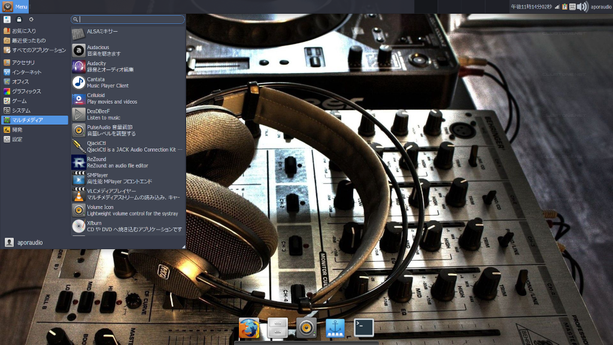Image resolution: width=613 pixels, height=345 pixels.
Task: Open PulseAudio 音量調節 volume control
Action: pos(128,131)
